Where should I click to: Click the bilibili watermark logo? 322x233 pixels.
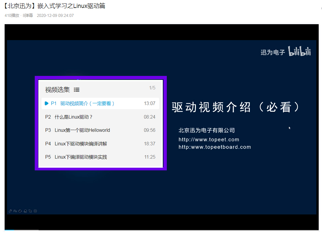tap(299, 52)
